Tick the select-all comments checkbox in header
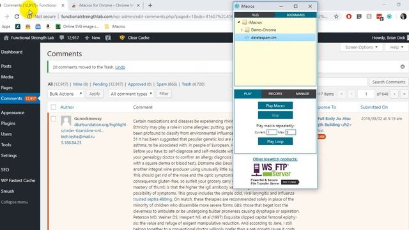Image resolution: width=409 pixels, height=230 pixels. point(54,107)
